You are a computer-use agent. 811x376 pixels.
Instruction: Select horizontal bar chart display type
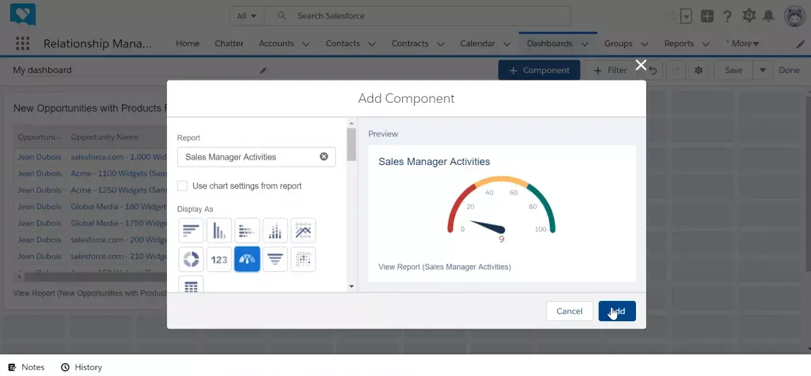(x=191, y=231)
